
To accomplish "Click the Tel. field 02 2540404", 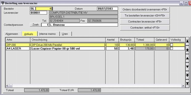I will [x=64, y=21].
